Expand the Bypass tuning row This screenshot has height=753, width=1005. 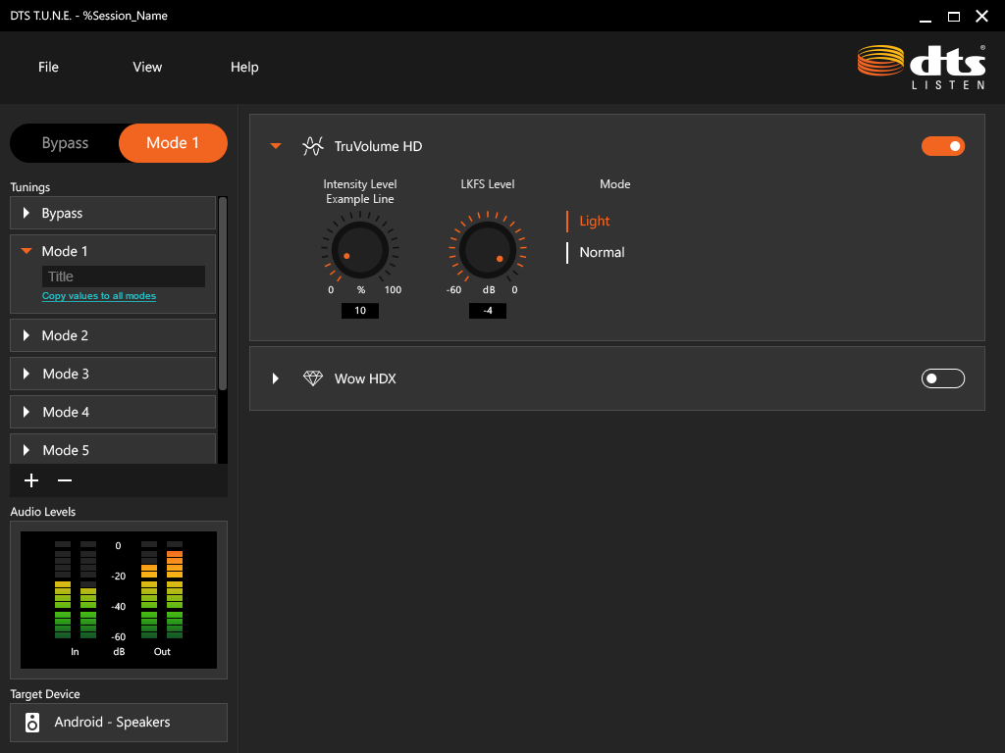26,213
